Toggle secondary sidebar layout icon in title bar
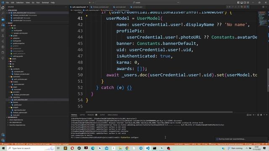 pos(245,3)
